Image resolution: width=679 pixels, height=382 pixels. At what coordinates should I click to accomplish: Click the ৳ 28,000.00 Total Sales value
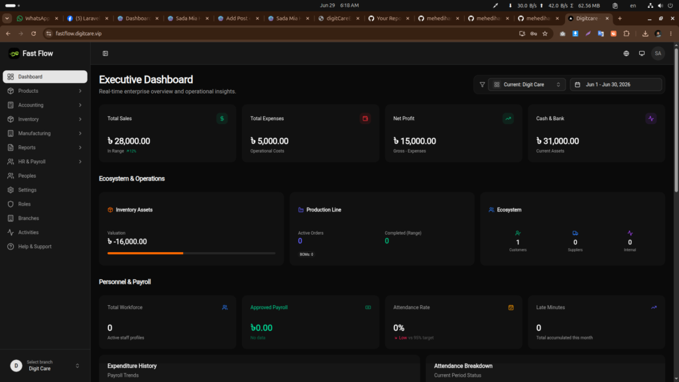(x=129, y=141)
